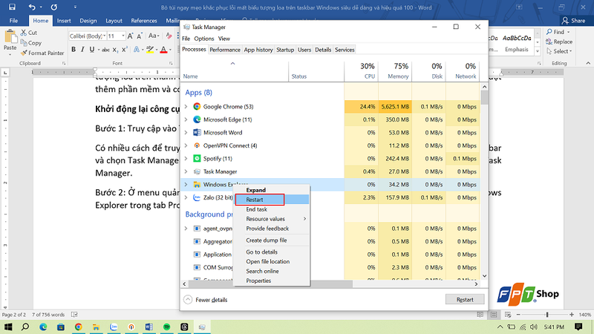This screenshot has width=594, height=334.
Task: Click Fewer details in Task Manager
Action: (x=206, y=300)
